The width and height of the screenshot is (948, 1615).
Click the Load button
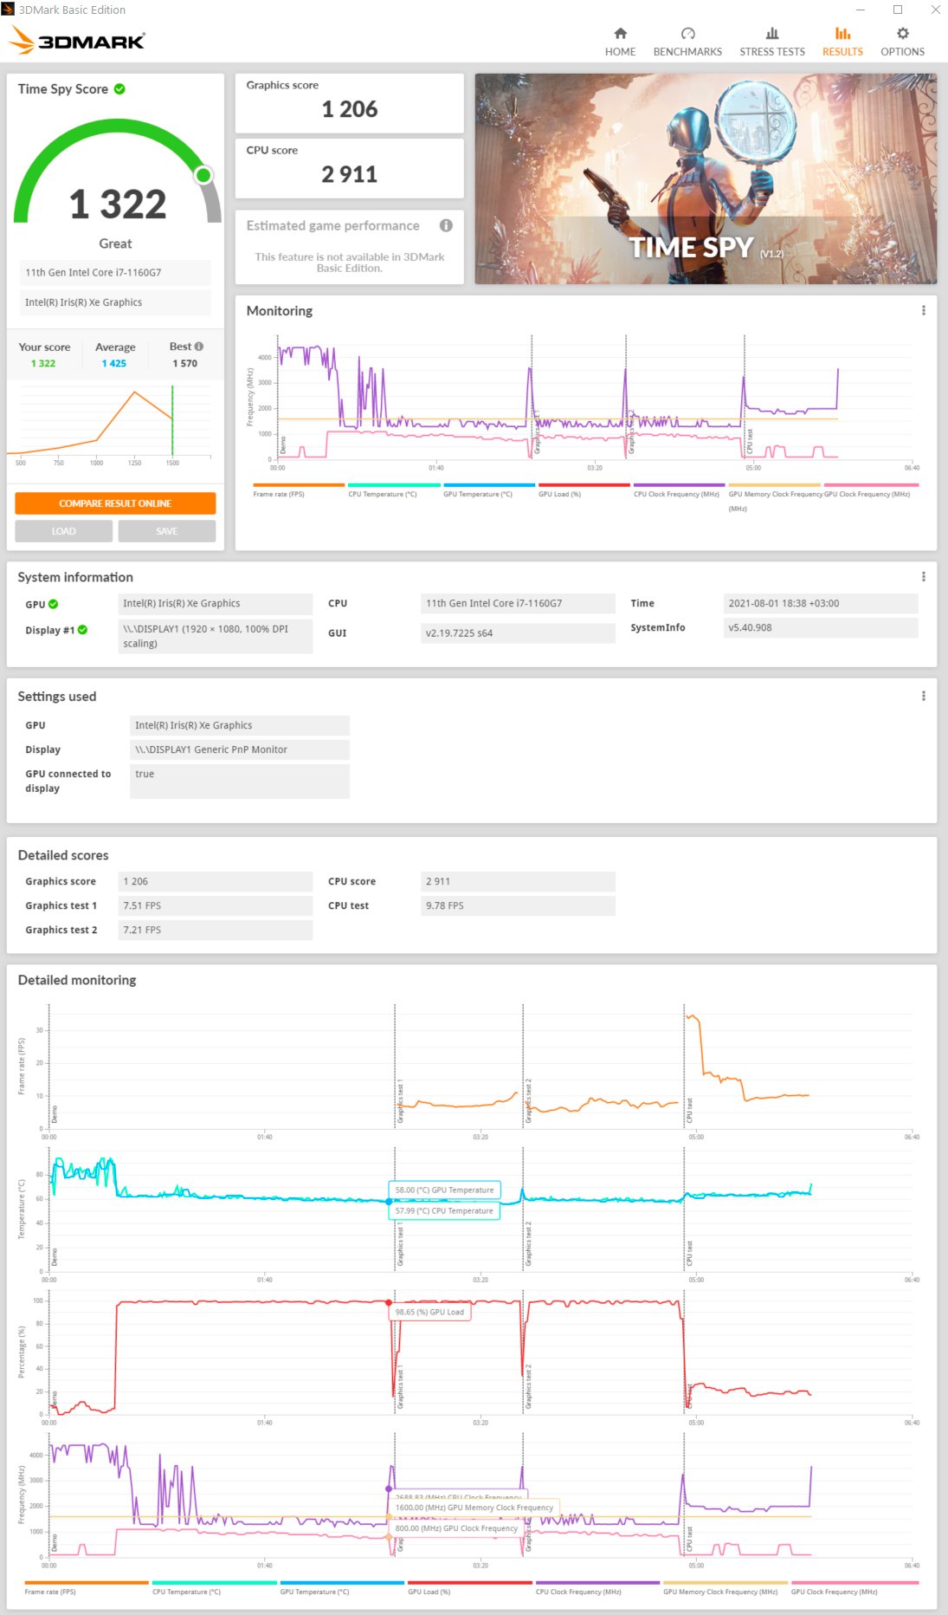(x=63, y=531)
